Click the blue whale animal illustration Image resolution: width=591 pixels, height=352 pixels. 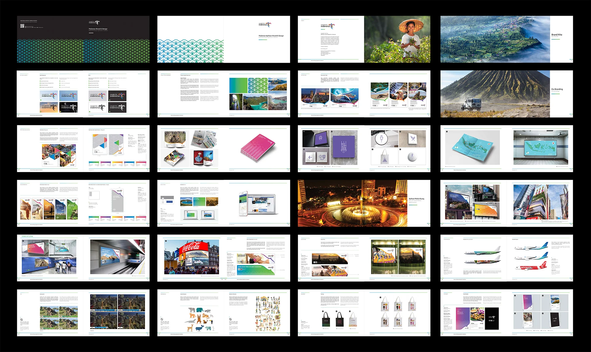[x=199, y=328]
